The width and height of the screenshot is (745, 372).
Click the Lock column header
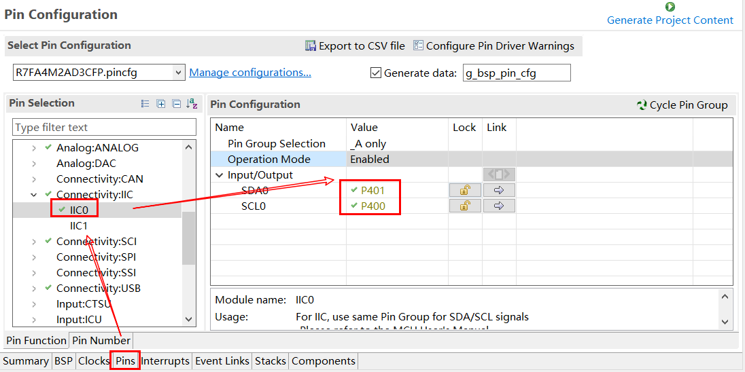click(464, 128)
